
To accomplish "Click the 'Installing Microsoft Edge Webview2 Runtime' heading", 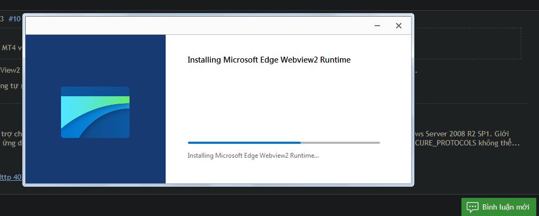I will [269, 60].
